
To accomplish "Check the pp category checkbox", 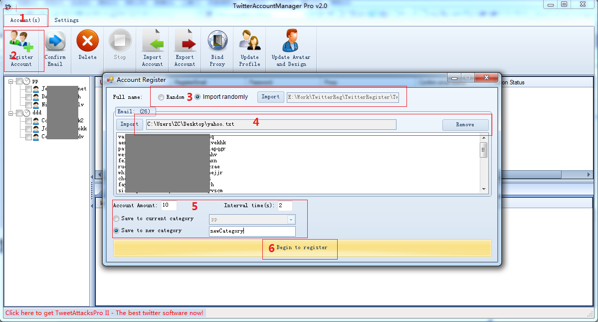I will pyautogui.click(x=19, y=81).
